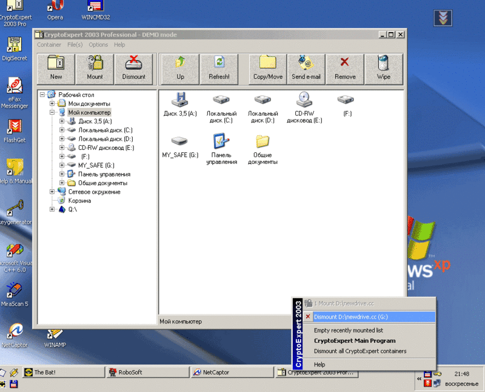The width and height of the screenshot is (485, 392).
Task: Click the Wipe toolbar button
Action: [x=384, y=69]
